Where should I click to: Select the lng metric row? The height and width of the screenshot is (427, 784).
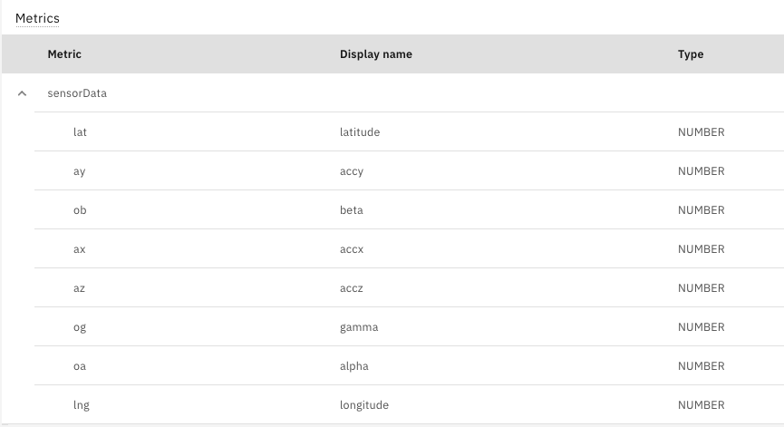click(x=409, y=405)
